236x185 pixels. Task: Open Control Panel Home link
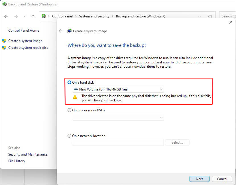24,31
